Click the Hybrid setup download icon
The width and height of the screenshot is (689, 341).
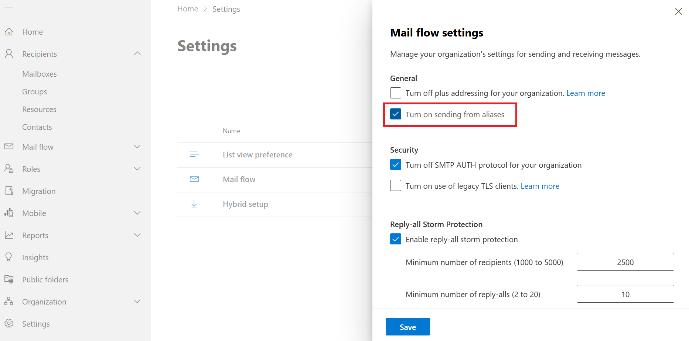point(194,204)
